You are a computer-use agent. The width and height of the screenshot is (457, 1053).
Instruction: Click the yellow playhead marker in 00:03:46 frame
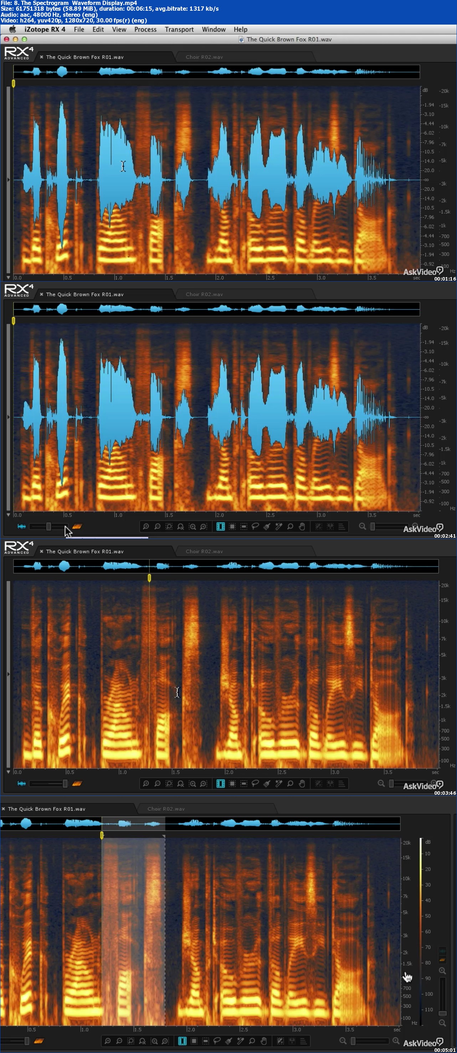(x=149, y=578)
